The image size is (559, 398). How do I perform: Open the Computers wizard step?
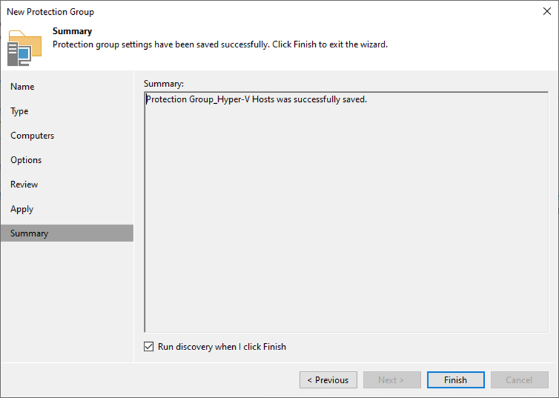pos(33,136)
